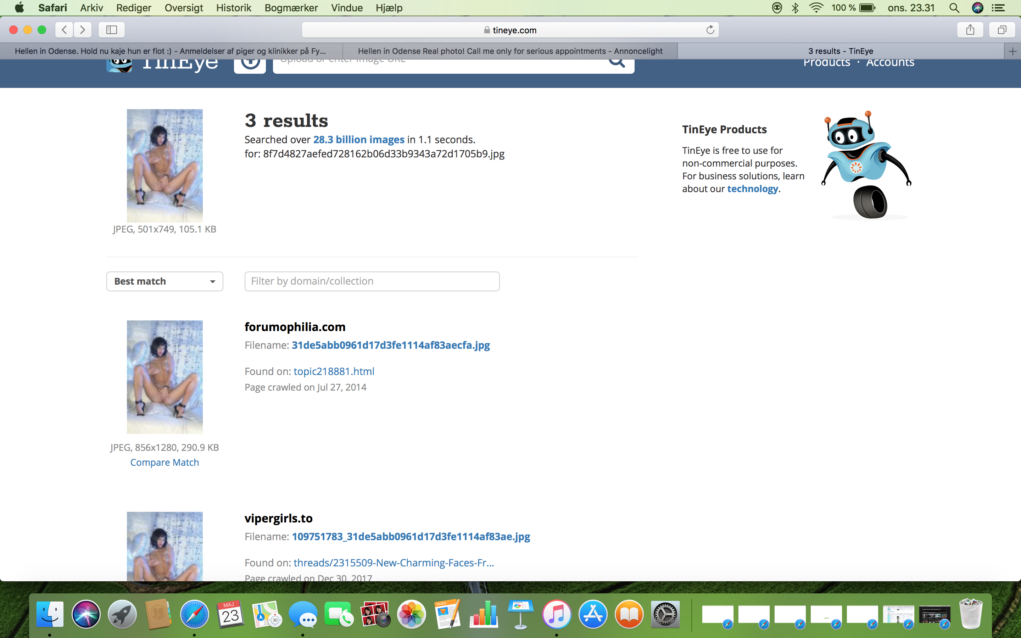
Task: Open the Arkiv menu
Action: point(91,7)
